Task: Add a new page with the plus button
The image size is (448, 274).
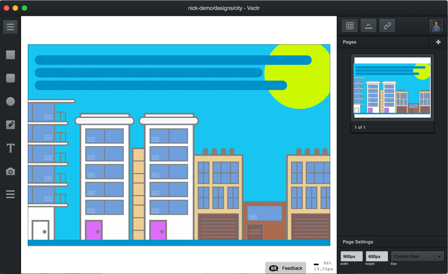Action: [437, 42]
